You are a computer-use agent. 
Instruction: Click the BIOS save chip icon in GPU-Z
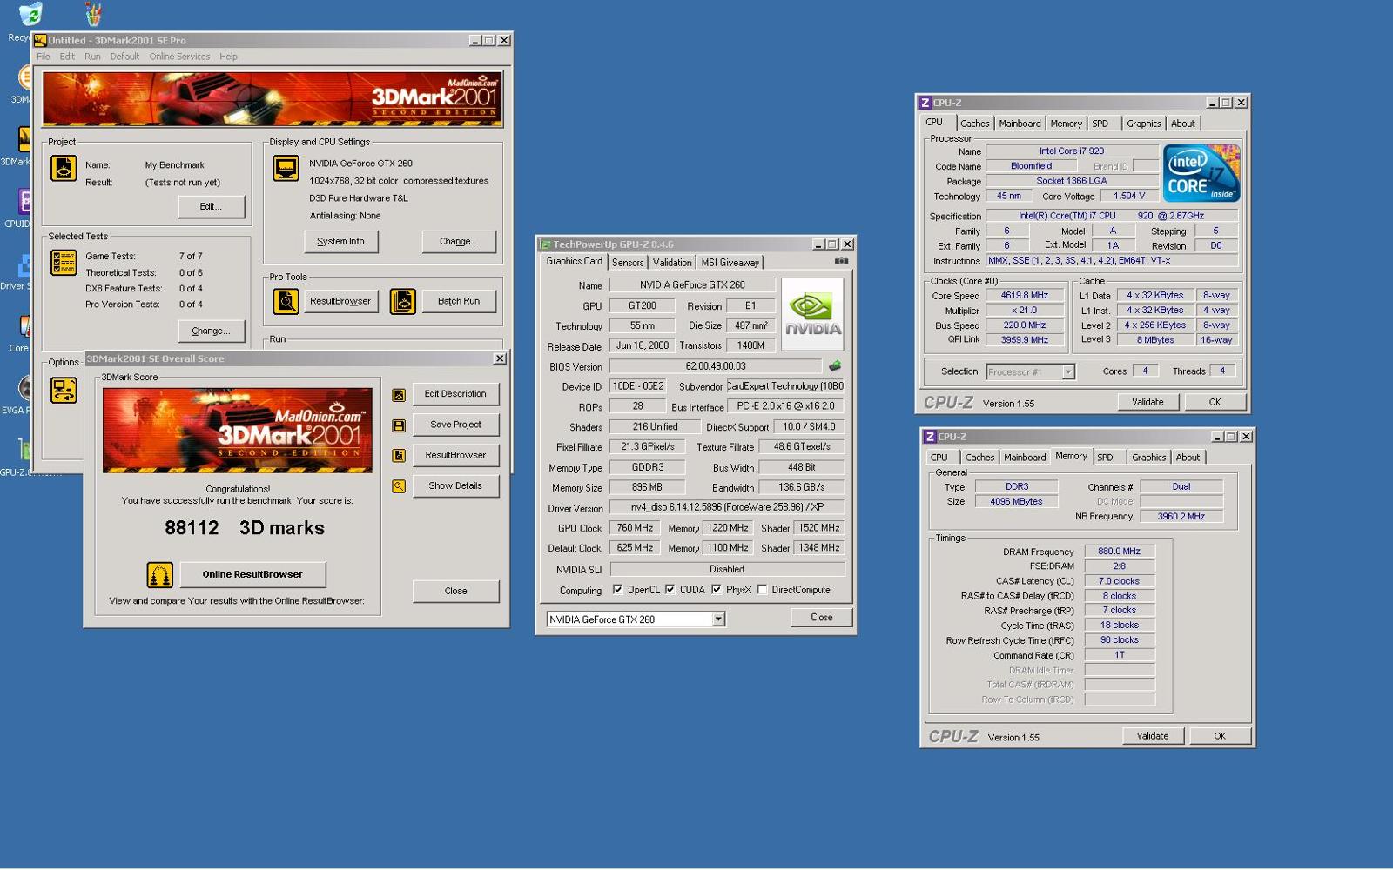(835, 366)
